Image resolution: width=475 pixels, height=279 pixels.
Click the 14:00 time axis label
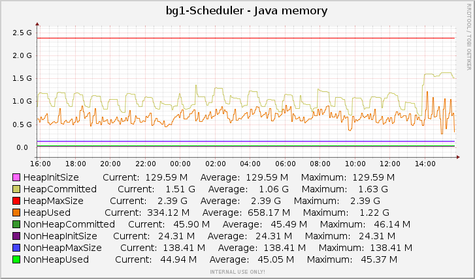pyautogui.click(x=425, y=164)
